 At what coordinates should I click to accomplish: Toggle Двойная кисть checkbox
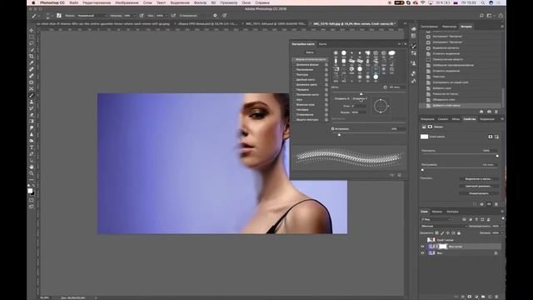coord(294,80)
